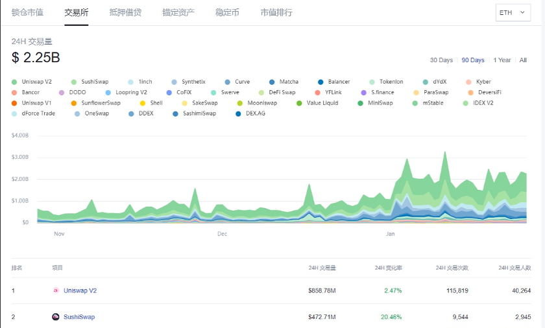Toggle YFLink in the legend

(x=328, y=92)
